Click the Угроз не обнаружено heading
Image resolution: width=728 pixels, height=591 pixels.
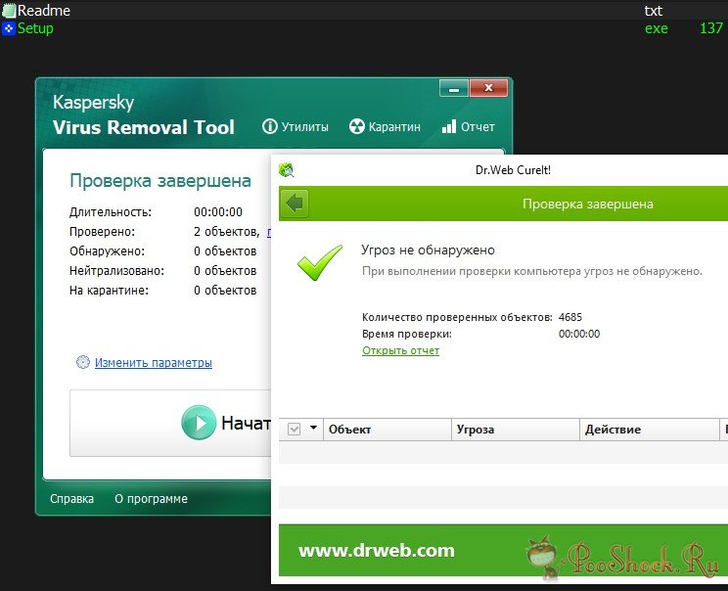click(428, 250)
